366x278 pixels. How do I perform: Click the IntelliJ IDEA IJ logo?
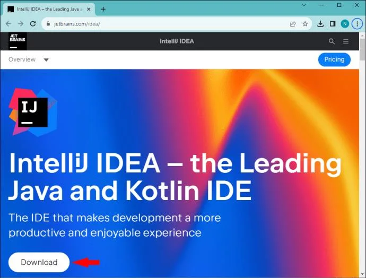point(33,112)
